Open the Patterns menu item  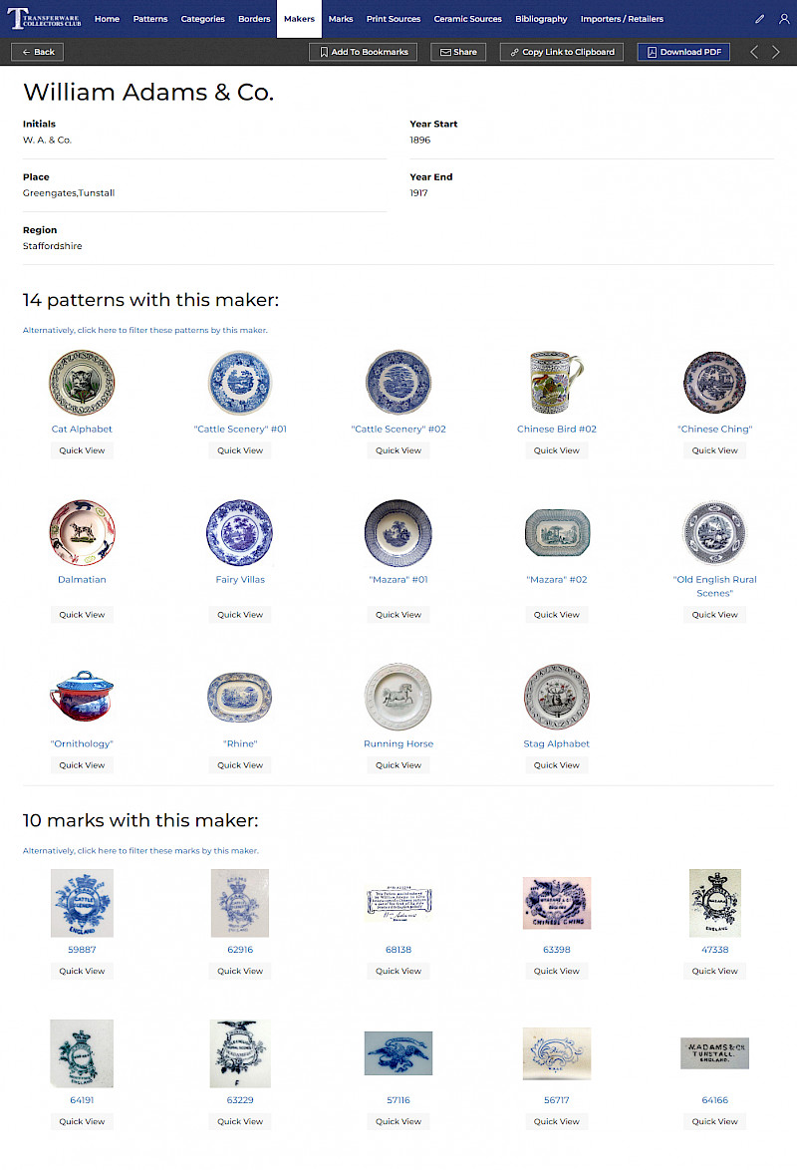(150, 19)
